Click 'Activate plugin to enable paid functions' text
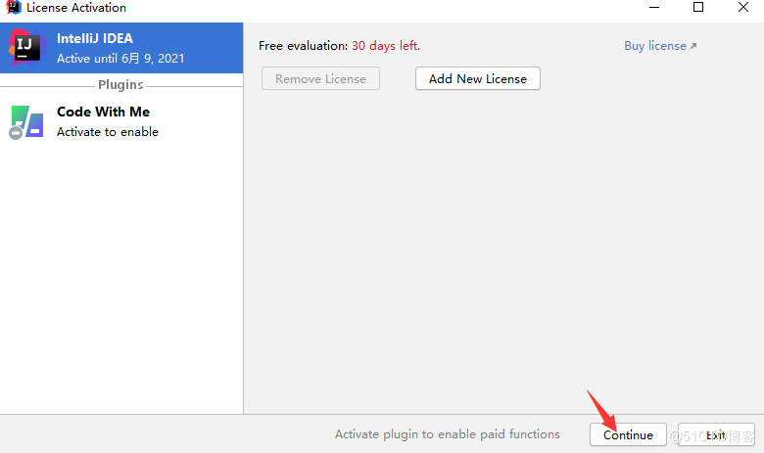 pyautogui.click(x=448, y=434)
